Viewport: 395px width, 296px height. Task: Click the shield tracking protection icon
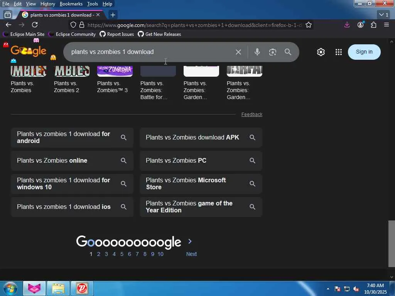(73, 25)
